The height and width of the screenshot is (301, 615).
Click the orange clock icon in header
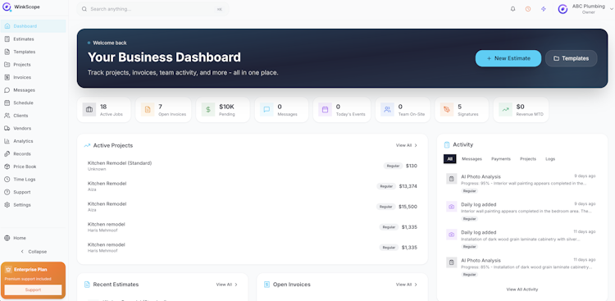[x=528, y=9]
